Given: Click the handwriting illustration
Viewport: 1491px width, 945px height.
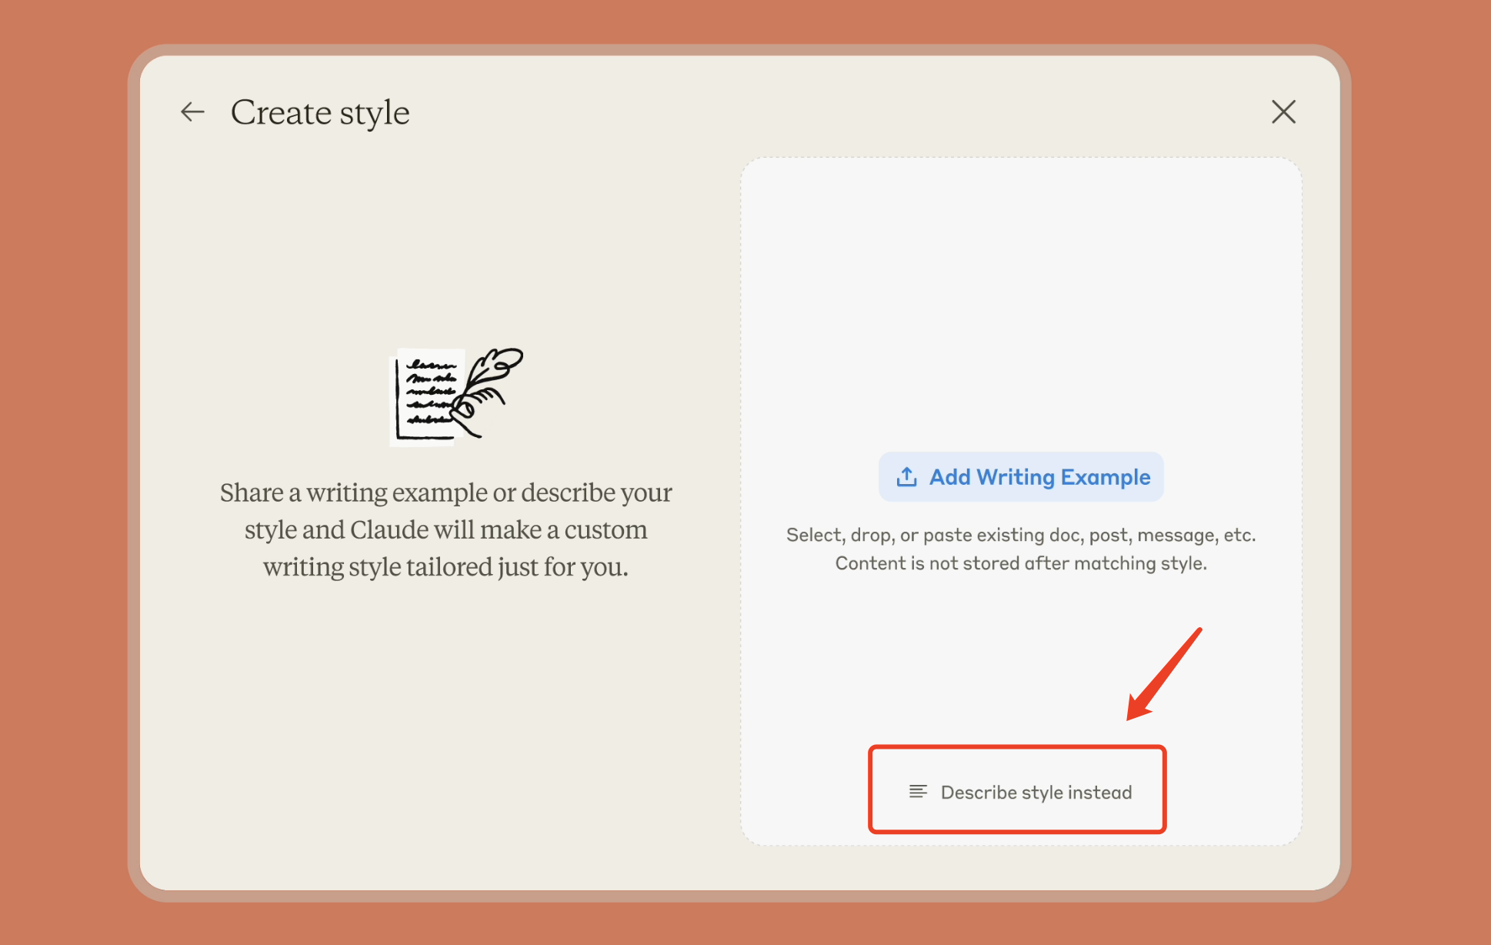Looking at the screenshot, I should pos(457,396).
